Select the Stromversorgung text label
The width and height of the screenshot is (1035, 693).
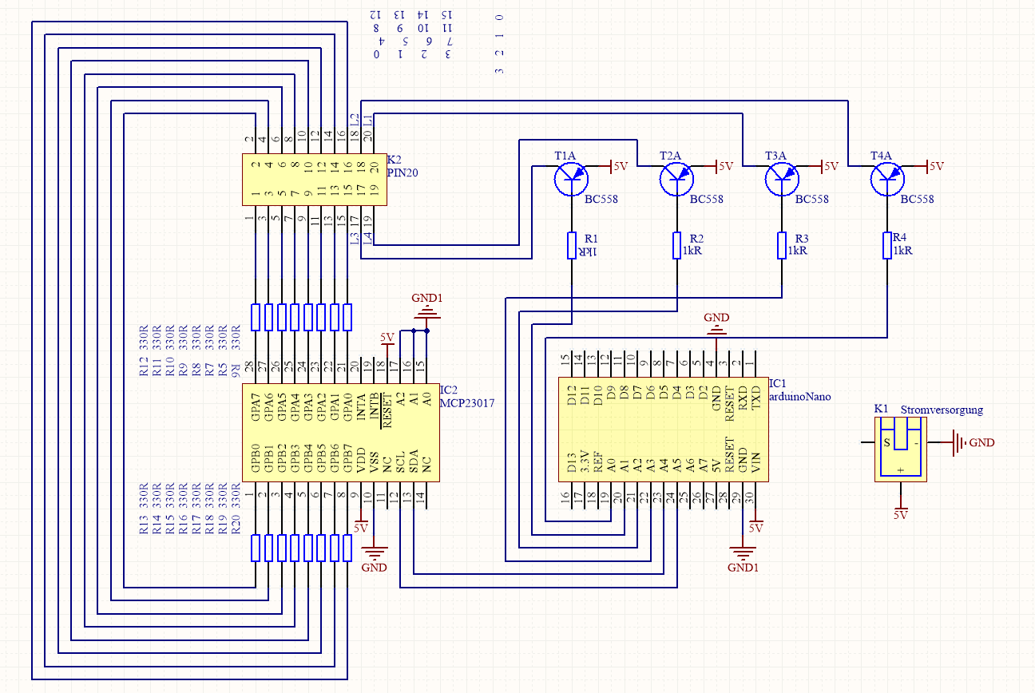(942, 410)
